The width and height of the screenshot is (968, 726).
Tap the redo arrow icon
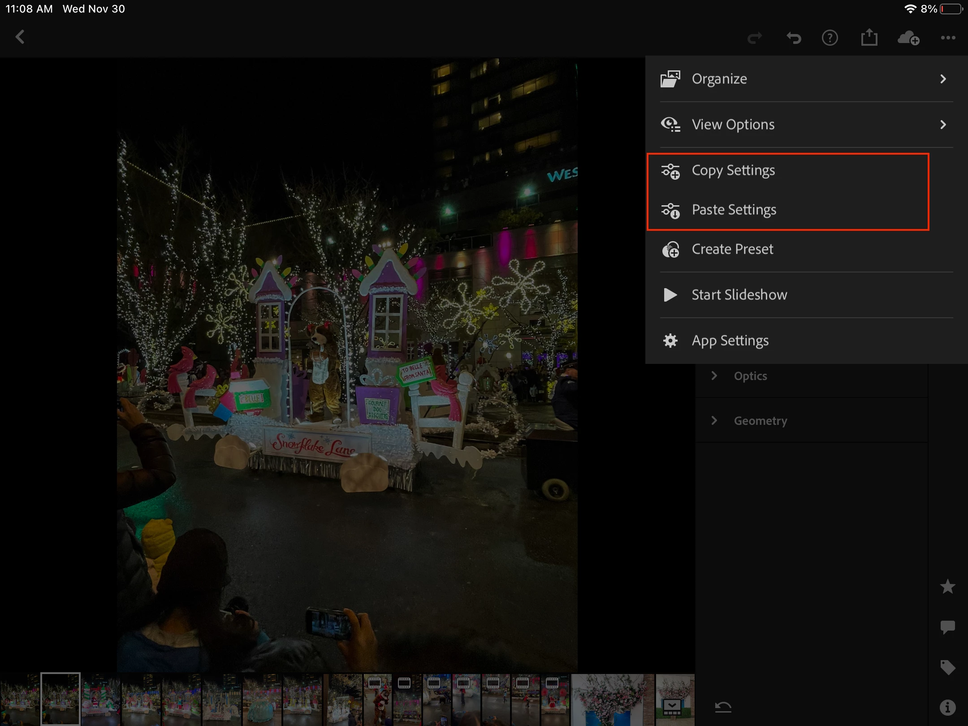[x=755, y=38]
